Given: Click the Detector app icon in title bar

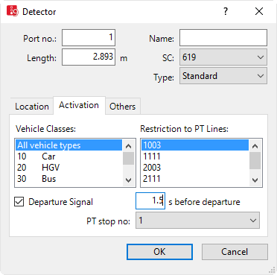Looking at the screenshot, I should 12,11.
